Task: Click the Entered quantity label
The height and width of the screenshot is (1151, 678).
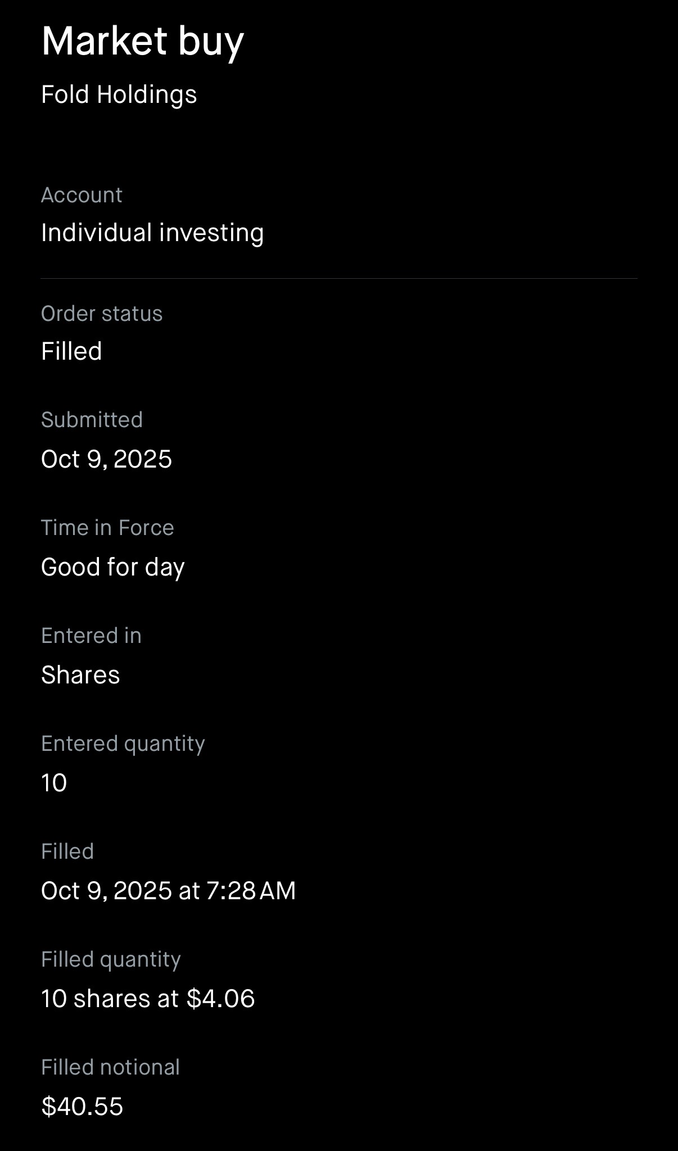Action: [x=123, y=744]
